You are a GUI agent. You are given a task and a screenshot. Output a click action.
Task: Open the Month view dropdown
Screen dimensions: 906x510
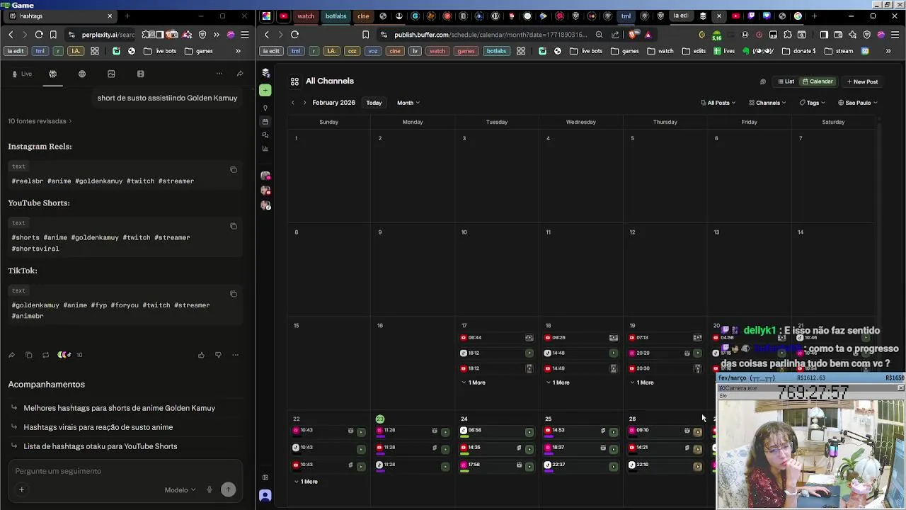[408, 103]
